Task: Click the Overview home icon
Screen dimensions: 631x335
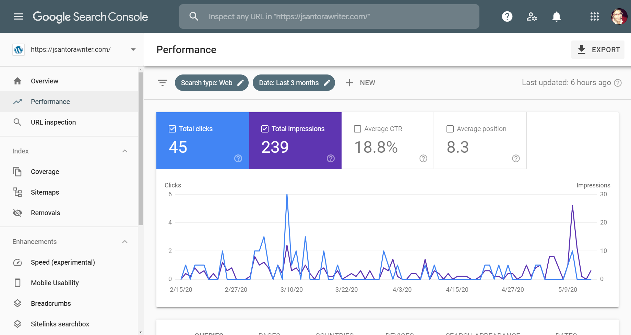Action: [17, 81]
